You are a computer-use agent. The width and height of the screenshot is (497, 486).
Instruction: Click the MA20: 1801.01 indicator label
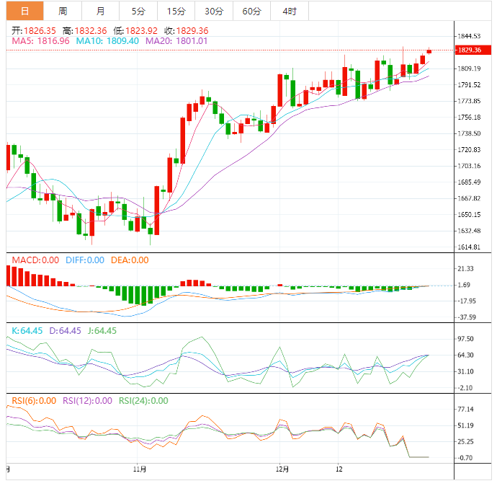[x=176, y=41]
